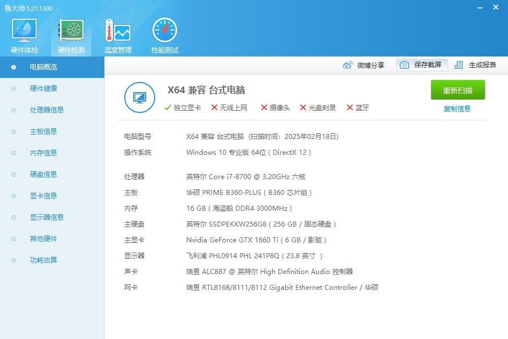This screenshot has height=339, width=508.
Task: Click the round desktop computer icon
Action: click(139, 97)
